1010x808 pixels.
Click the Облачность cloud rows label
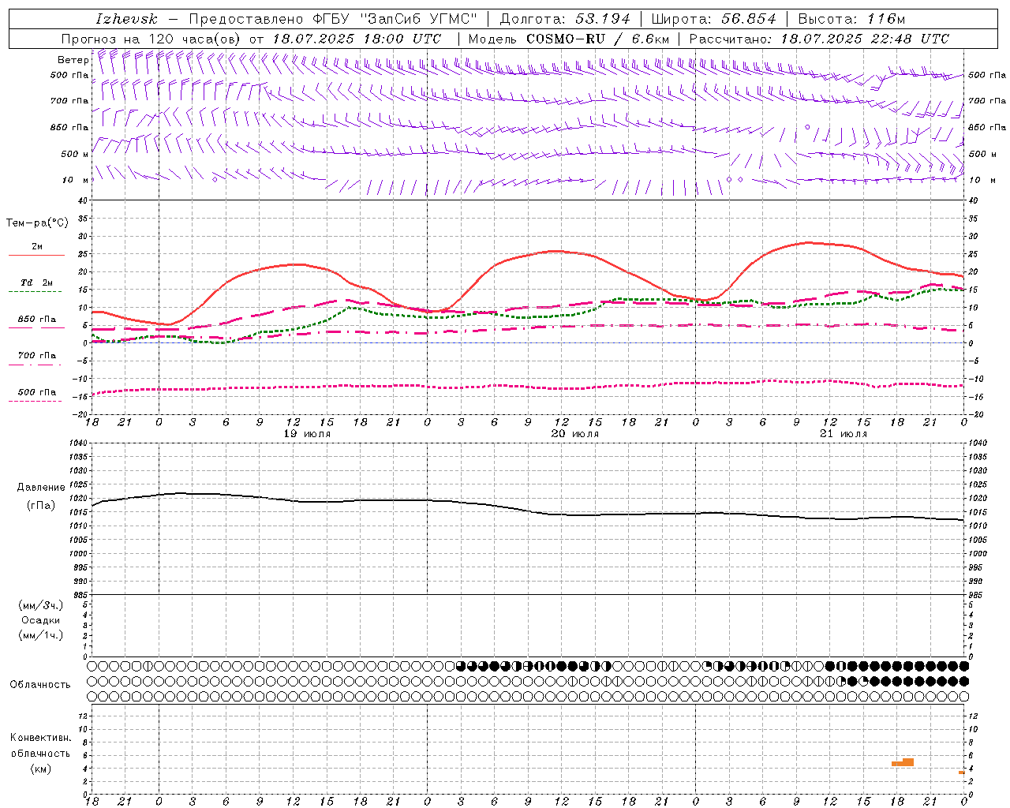click(40, 685)
